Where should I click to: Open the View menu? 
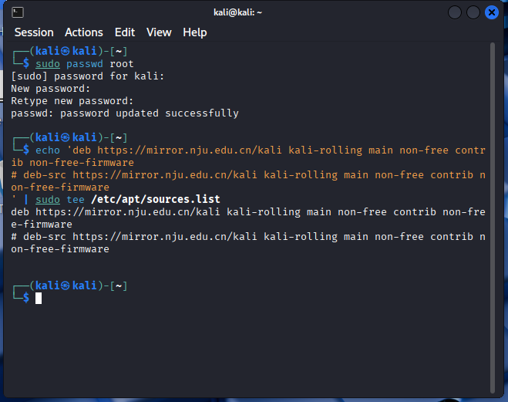pyautogui.click(x=159, y=32)
